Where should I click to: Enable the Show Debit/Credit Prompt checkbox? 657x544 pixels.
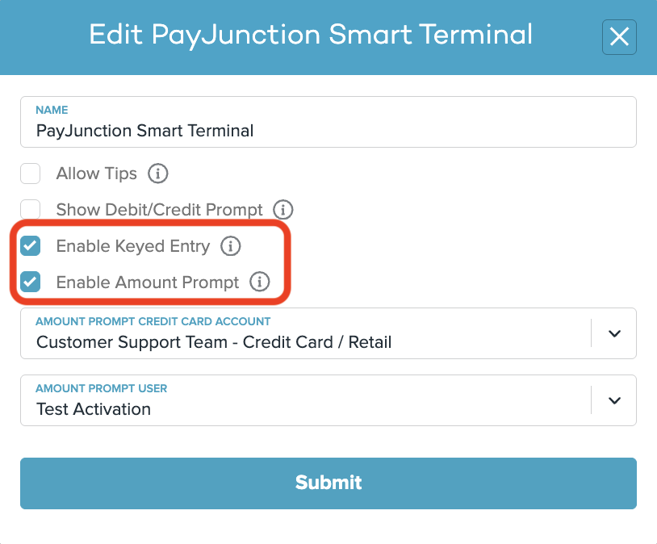[x=31, y=209]
